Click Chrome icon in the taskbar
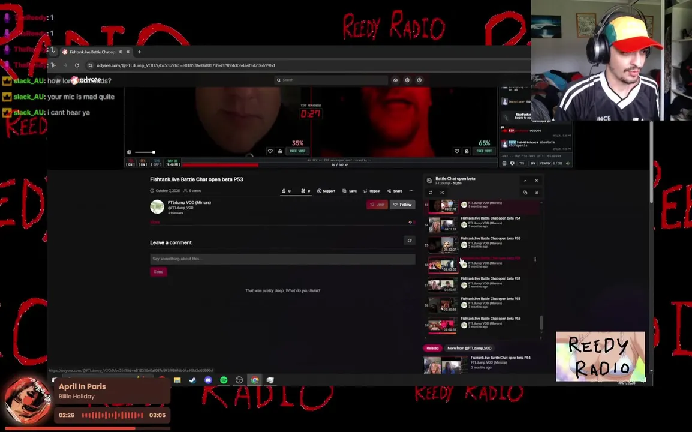692x432 pixels. (x=255, y=380)
